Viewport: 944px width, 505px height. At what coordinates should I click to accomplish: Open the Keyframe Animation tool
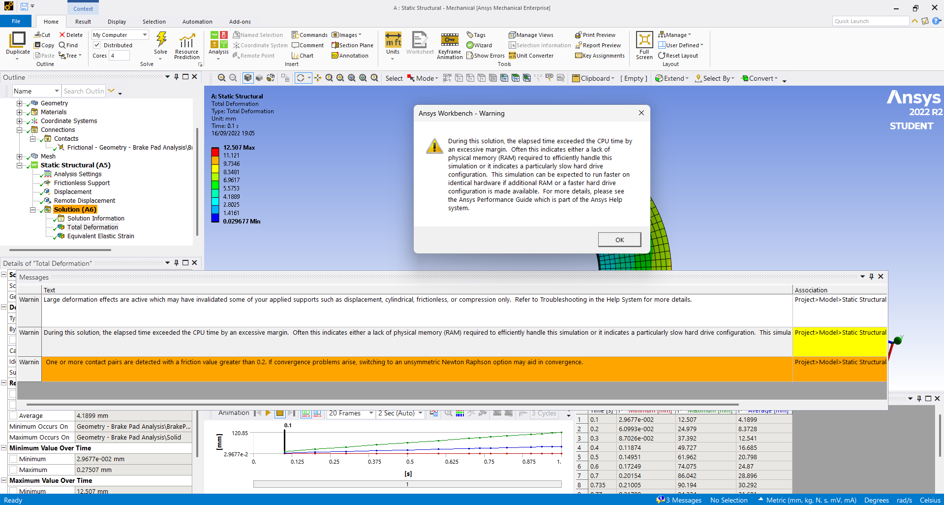coord(450,46)
